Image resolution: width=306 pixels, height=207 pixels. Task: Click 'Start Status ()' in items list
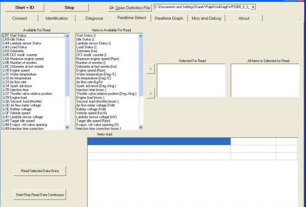[107, 35]
